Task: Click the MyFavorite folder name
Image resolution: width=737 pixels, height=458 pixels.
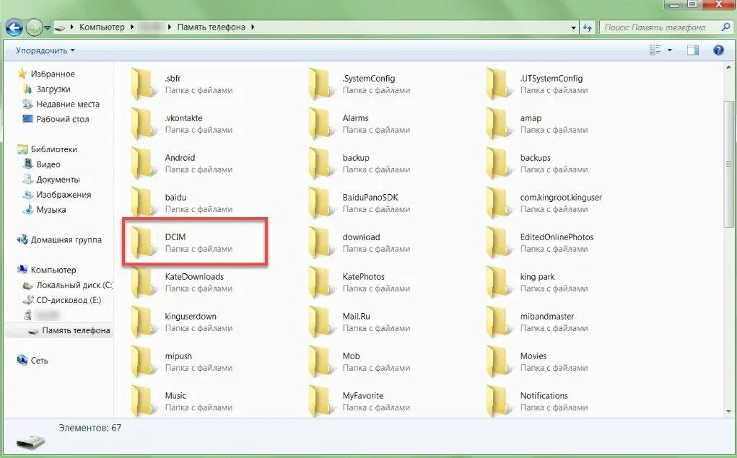Action: tap(363, 395)
